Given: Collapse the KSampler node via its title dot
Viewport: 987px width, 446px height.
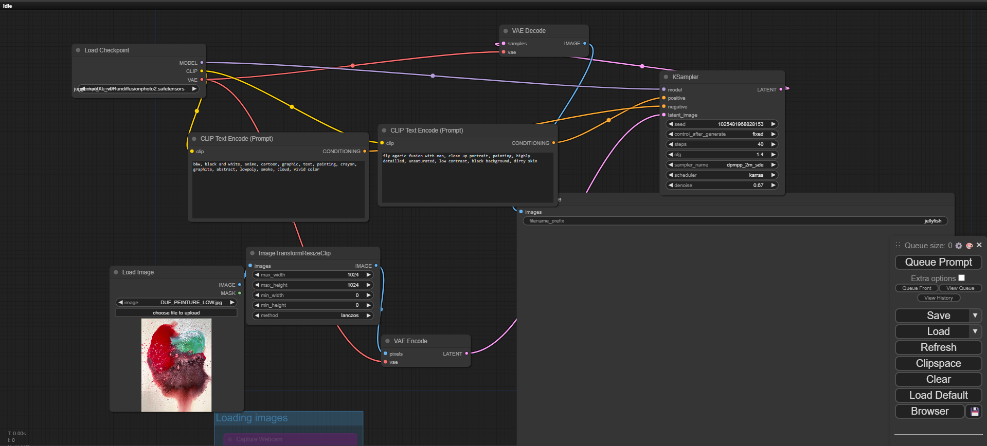Looking at the screenshot, I should 666,77.
